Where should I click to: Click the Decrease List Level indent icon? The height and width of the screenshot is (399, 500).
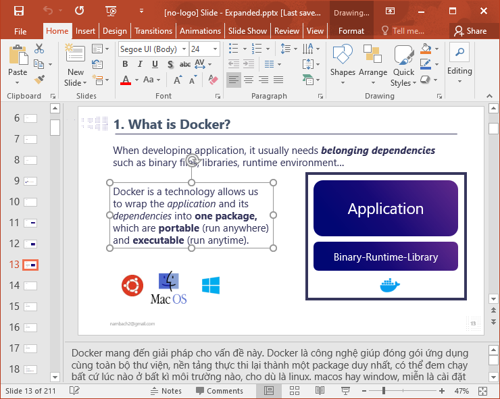point(234,64)
